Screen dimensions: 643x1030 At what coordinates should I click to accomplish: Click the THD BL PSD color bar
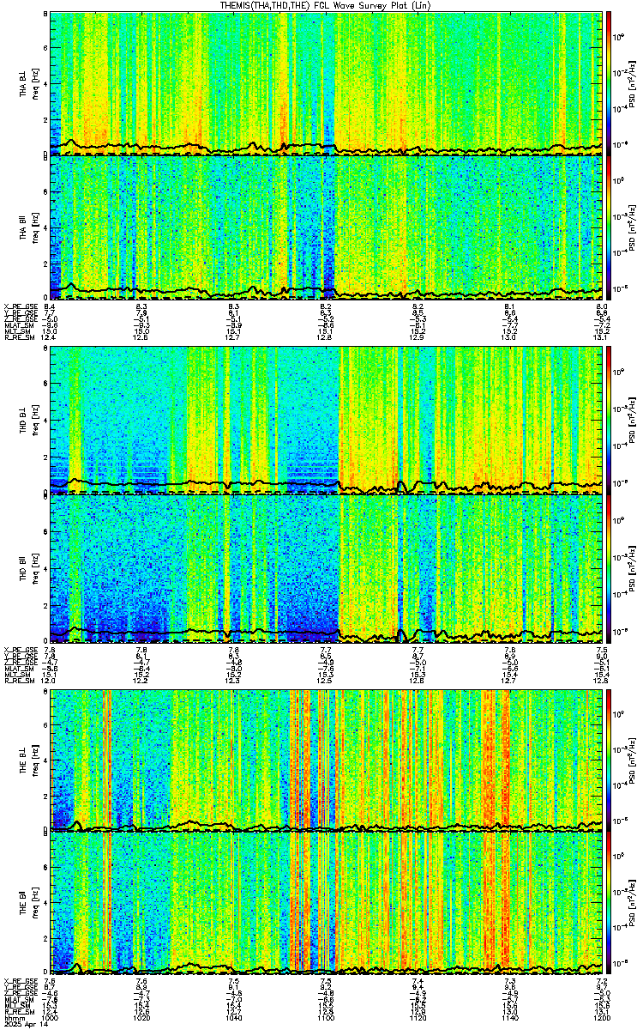coord(609,419)
